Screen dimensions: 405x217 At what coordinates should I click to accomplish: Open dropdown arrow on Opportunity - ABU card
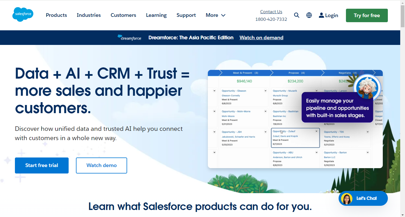[x=316, y=152]
